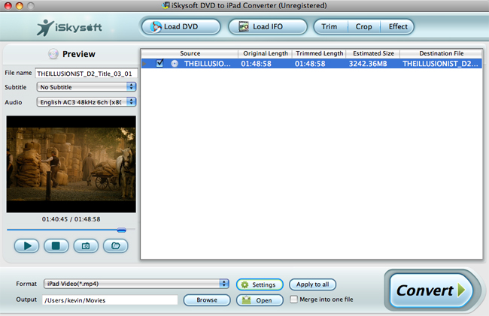Screen dimensions: 489x316
Task: Click the 01:40:45 / 01:48:58 time readout
Action: pyautogui.click(x=71, y=219)
